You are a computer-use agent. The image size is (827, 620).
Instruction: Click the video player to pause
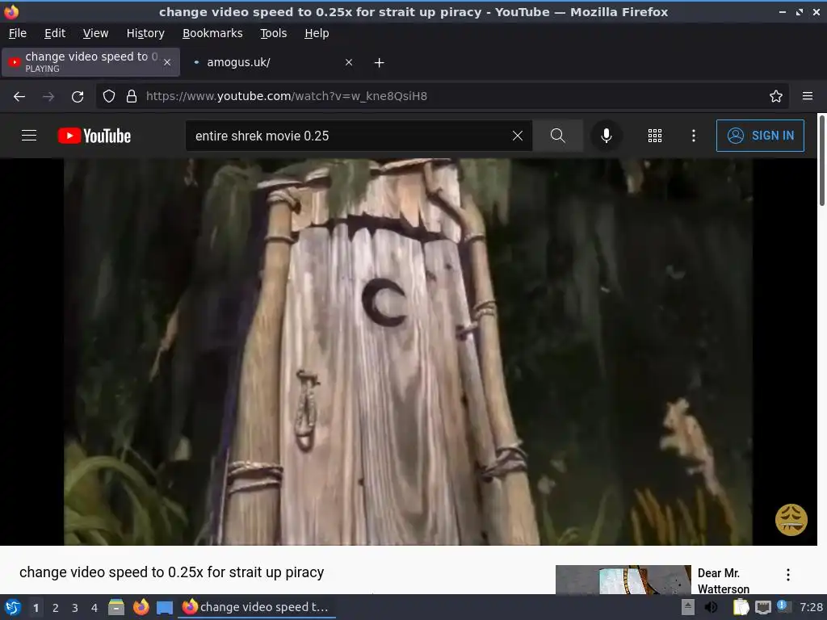click(x=408, y=352)
